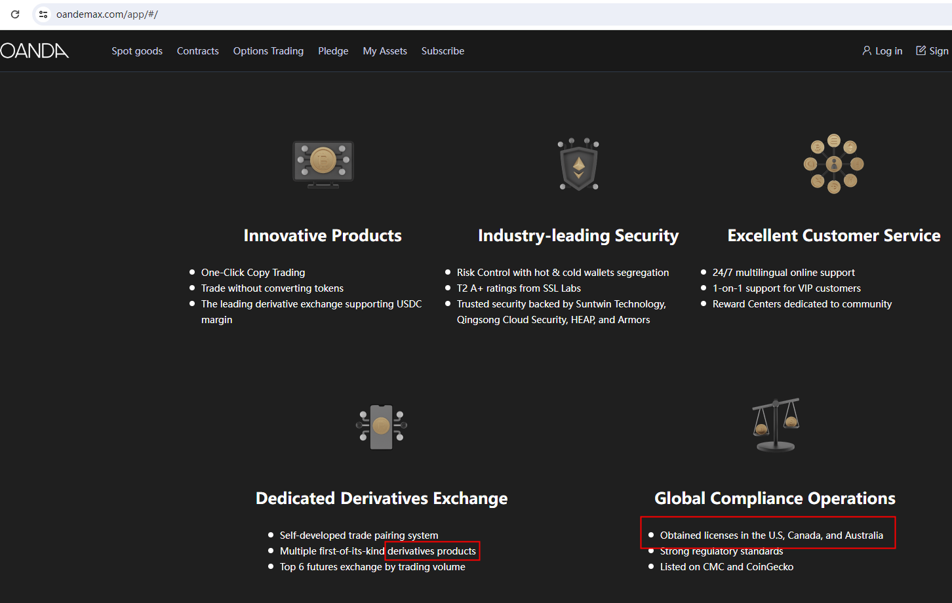Viewport: 952px width, 603px height.
Task: Click 'Self-developed trade pairing system' bullet
Action: pos(359,535)
